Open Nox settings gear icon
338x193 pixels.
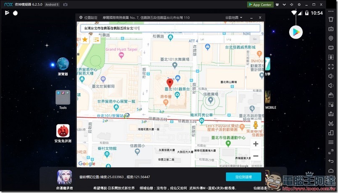tap(299, 5)
